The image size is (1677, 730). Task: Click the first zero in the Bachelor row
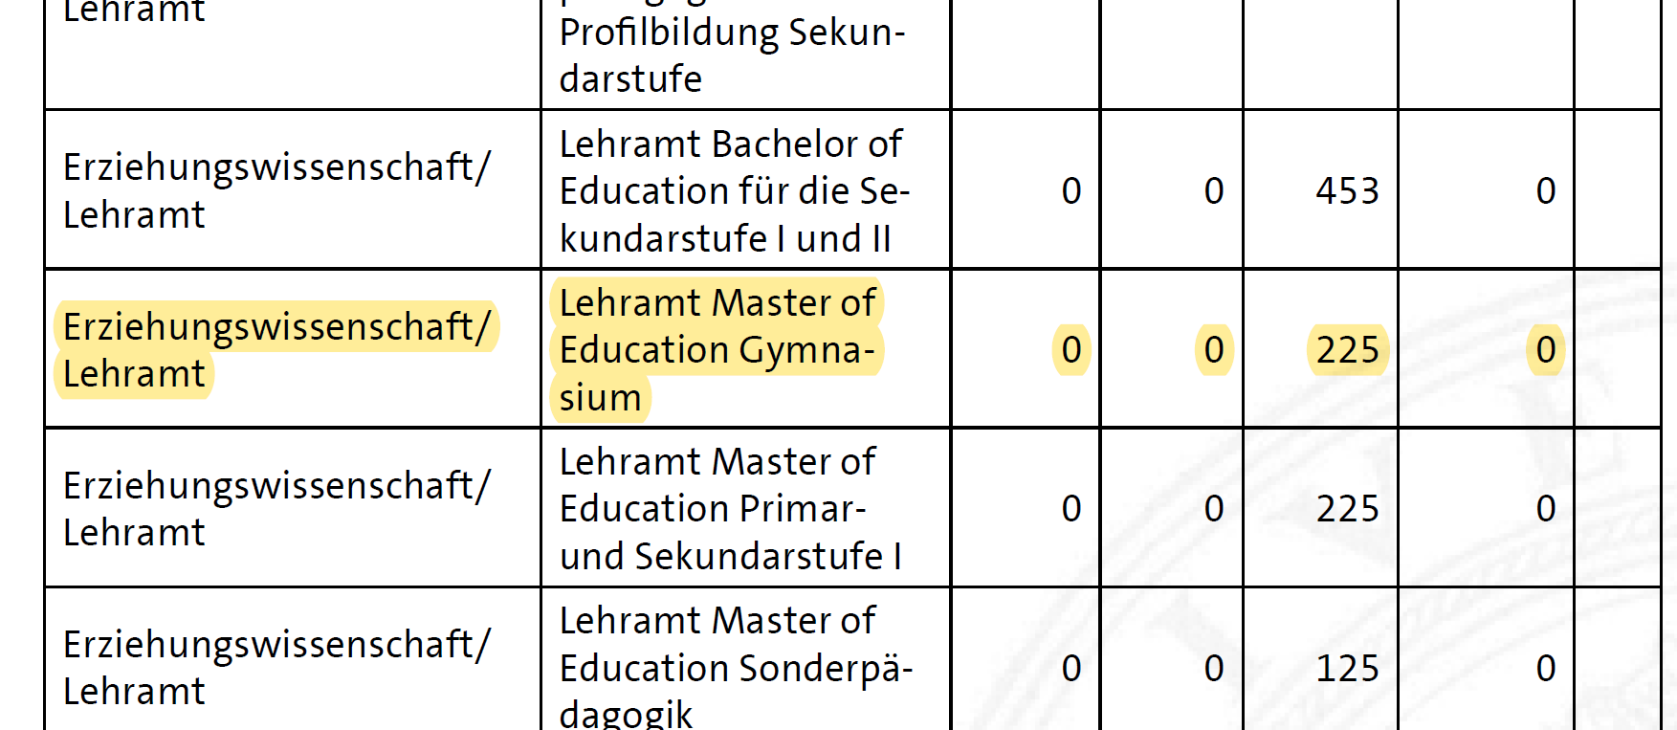pyautogui.click(x=1071, y=190)
